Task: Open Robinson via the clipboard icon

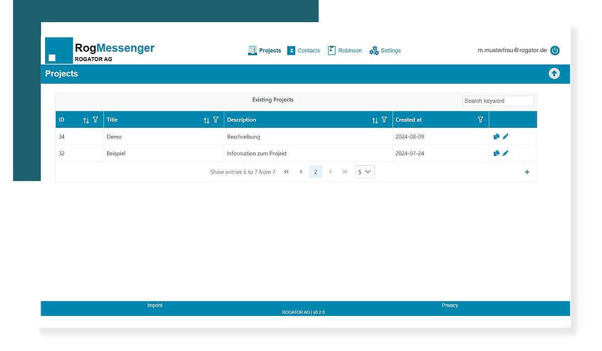Action: (x=331, y=50)
